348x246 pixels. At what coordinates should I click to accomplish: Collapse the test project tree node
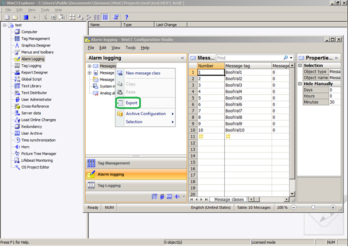pos(5,25)
